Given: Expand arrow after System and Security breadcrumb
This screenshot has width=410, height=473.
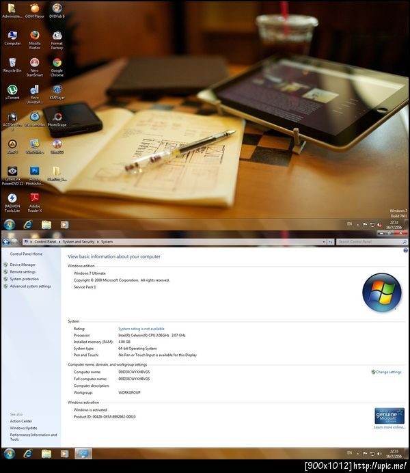Looking at the screenshot, I should pos(98,242).
